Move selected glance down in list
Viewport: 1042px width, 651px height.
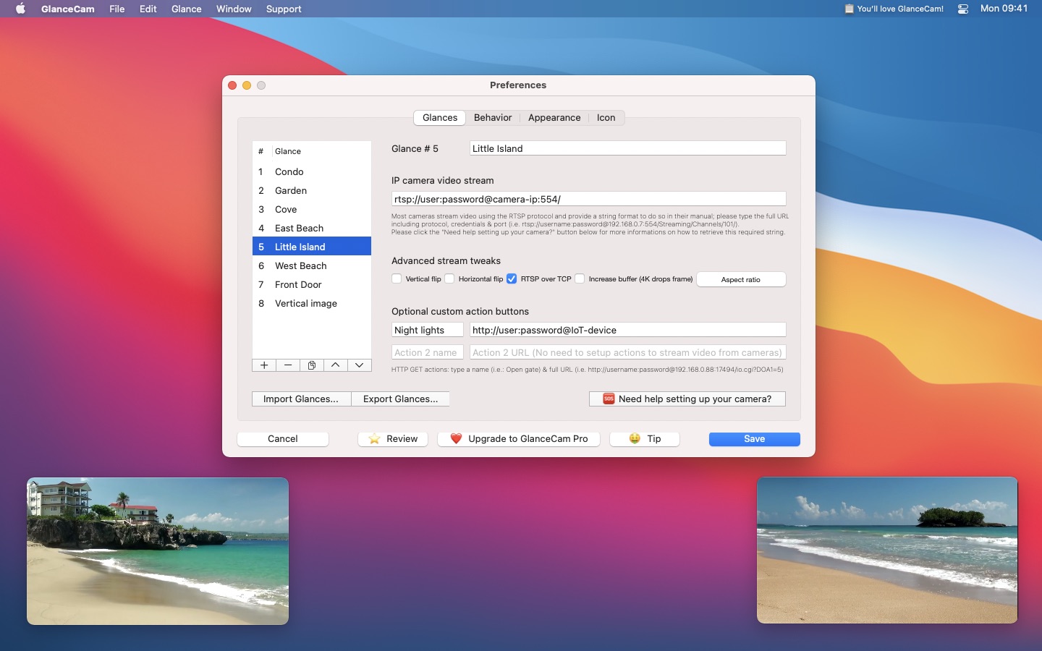pos(359,365)
